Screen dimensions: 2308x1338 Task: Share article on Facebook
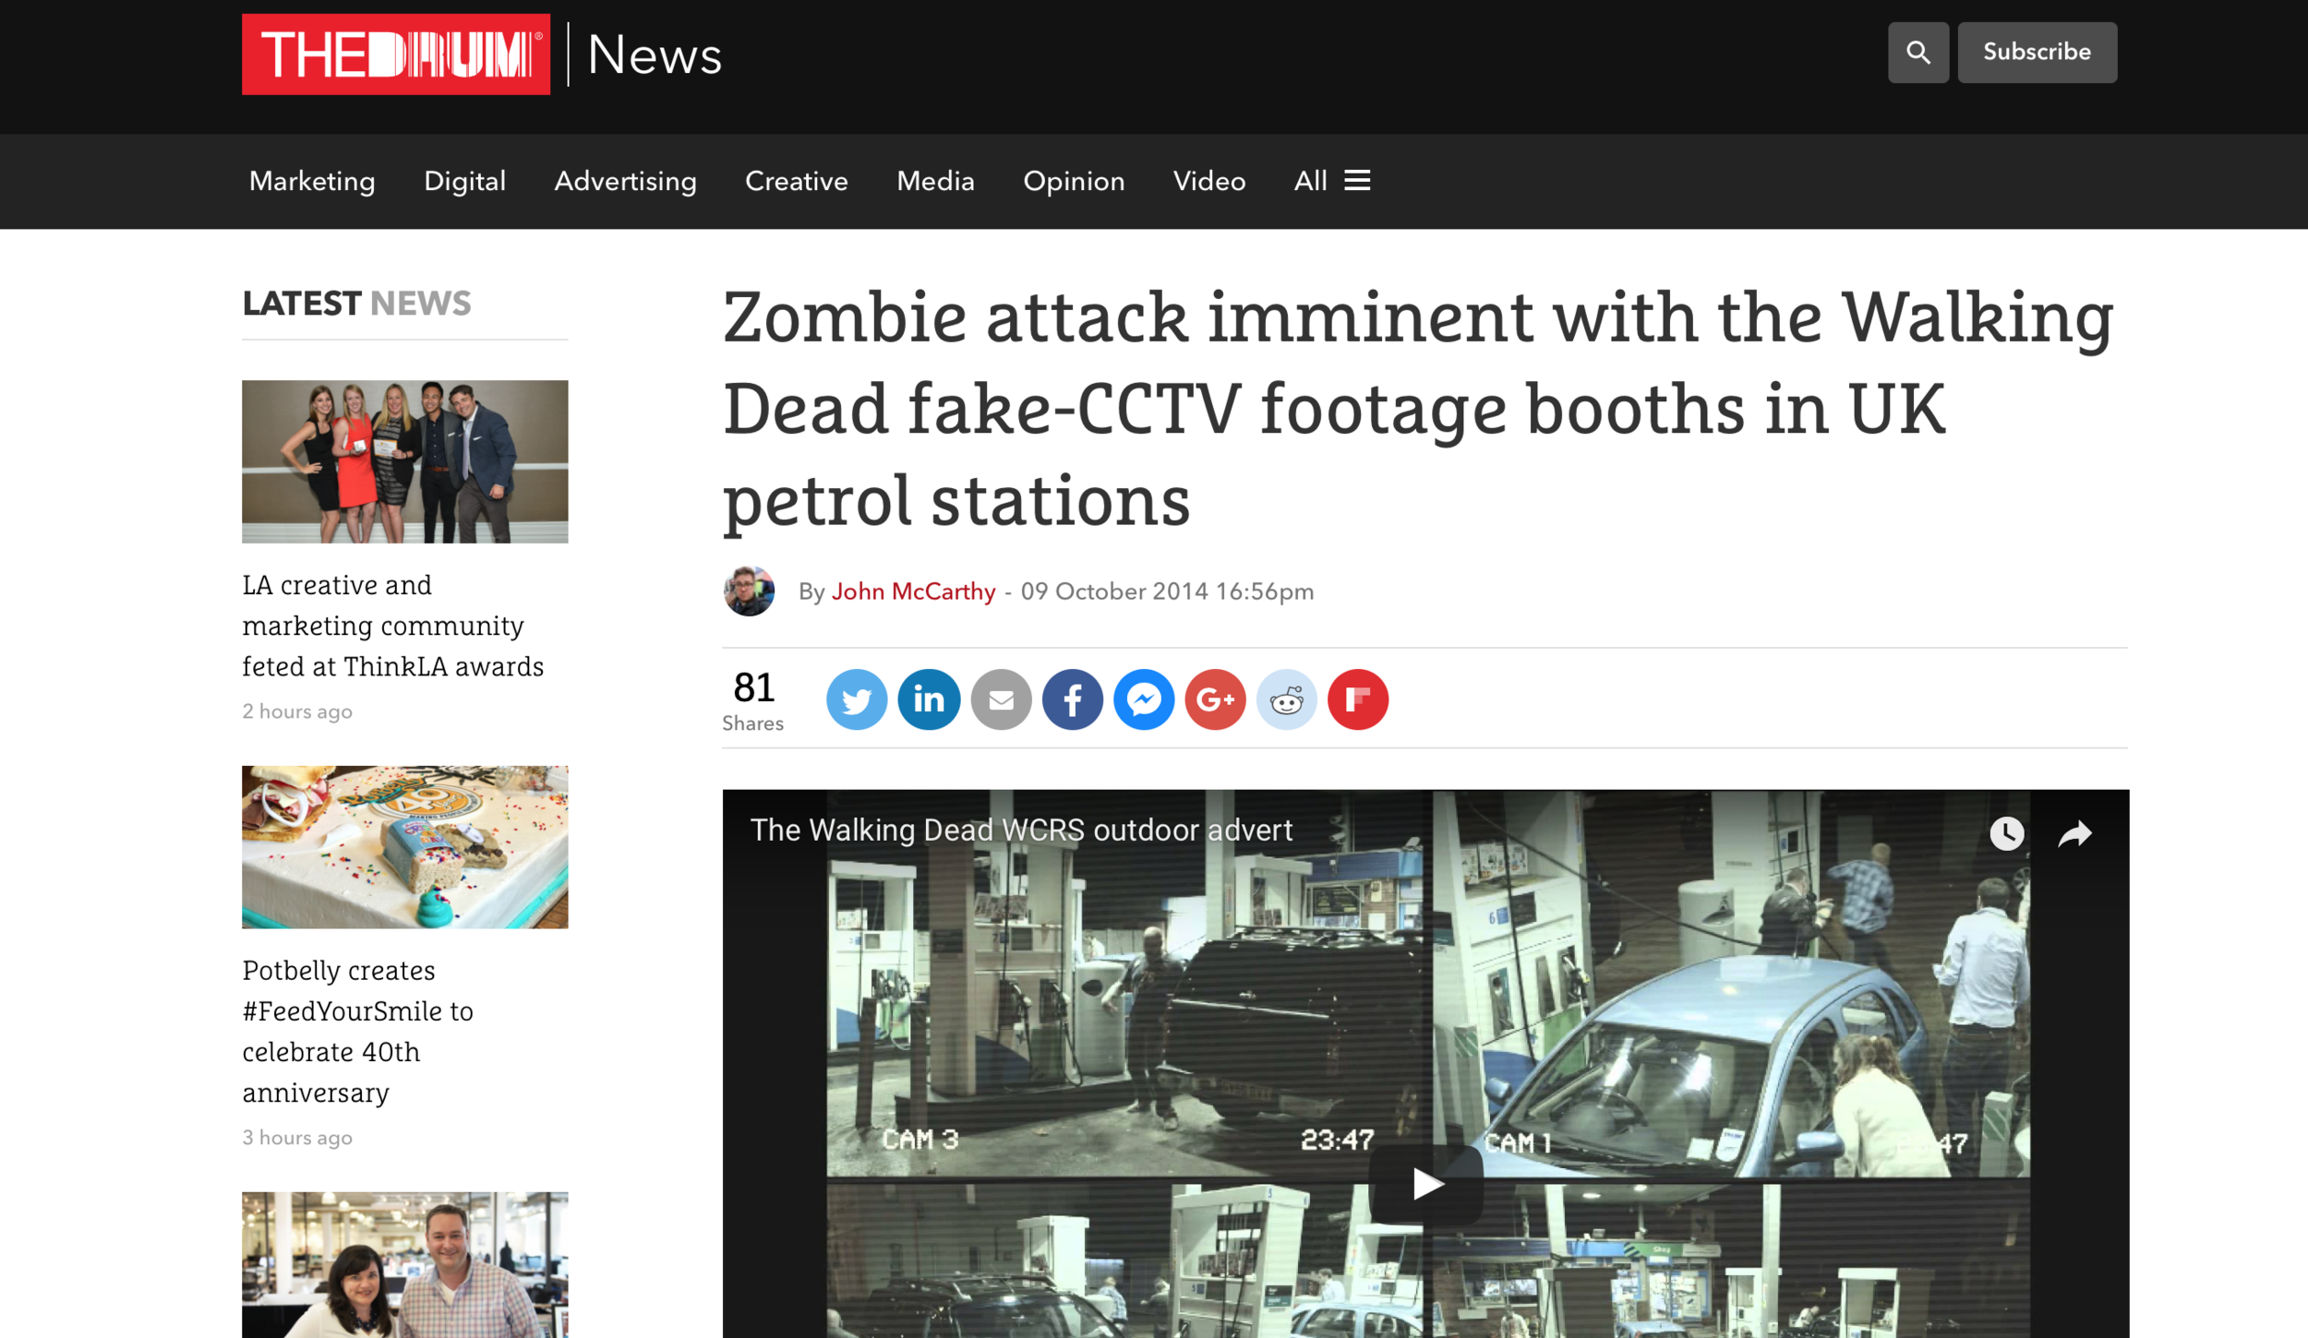pos(1072,699)
